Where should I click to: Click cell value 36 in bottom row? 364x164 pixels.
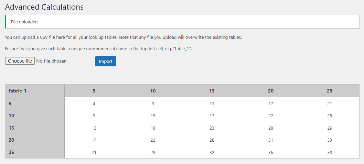[x=271, y=153]
